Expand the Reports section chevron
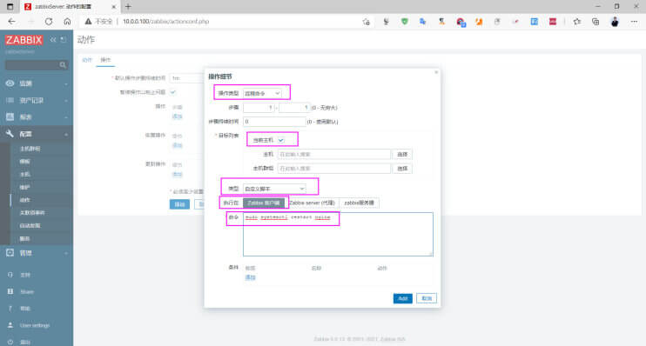 tap(66, 117)
